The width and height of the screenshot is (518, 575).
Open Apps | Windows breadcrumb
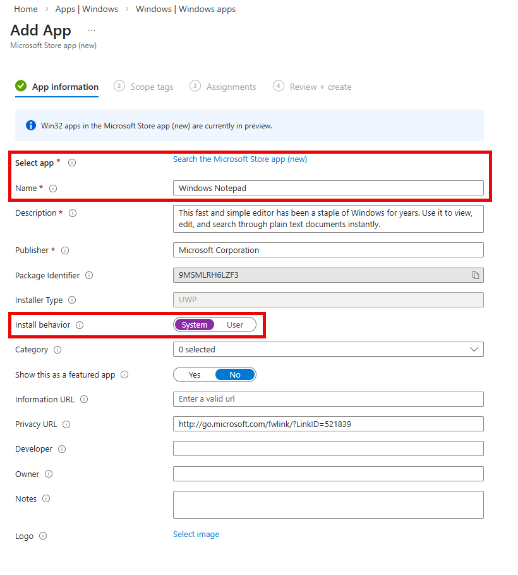pos(87,9)
